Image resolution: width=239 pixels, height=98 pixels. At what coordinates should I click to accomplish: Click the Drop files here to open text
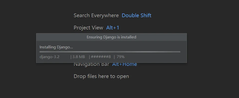(101, 76)
